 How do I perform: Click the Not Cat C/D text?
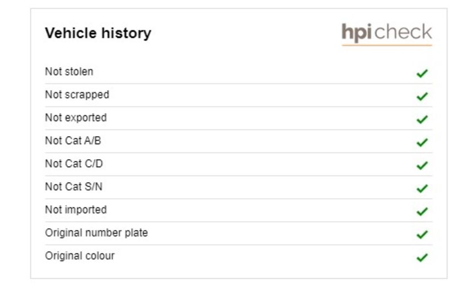74,164
